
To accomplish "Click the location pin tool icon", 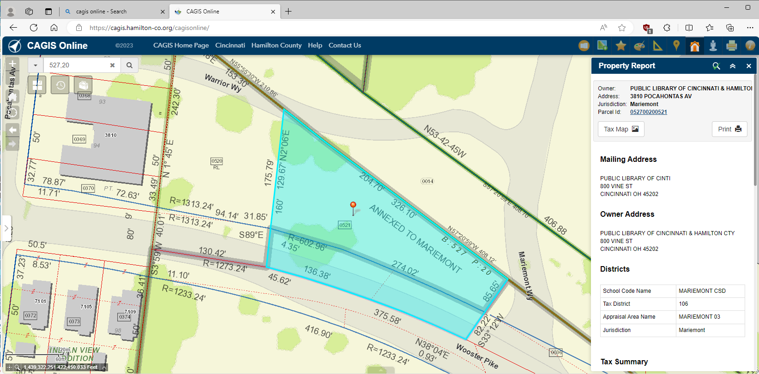I will point(676,46).
